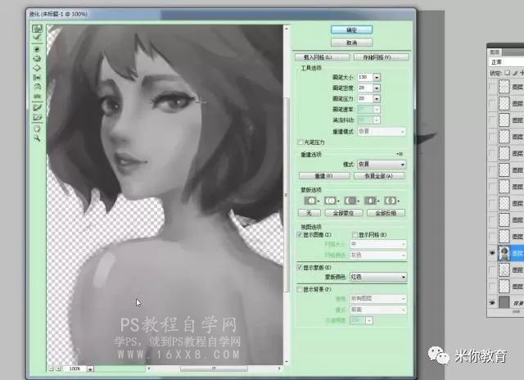Open the Replace Selection mask option

[311, 201]
